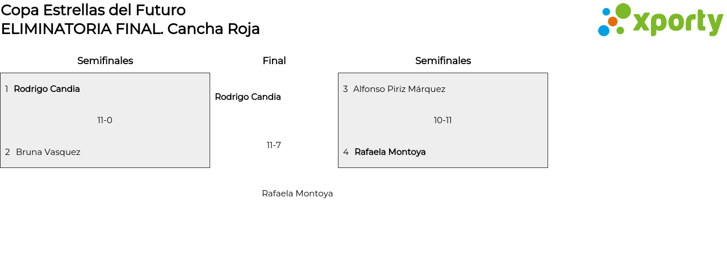Image resolution: width=727 pixels, height=273 pixels.
Task: Select Rafaela Montoya in the right semifinal box
Action: point(390,152)
